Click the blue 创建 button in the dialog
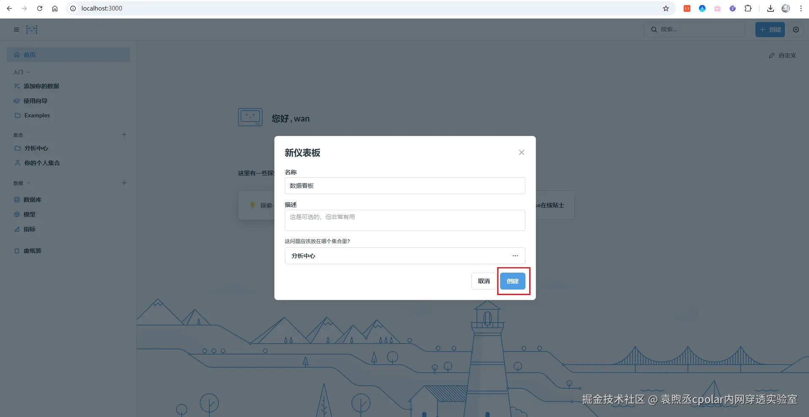This screenshot has width=809, height=417. point(513,281)
